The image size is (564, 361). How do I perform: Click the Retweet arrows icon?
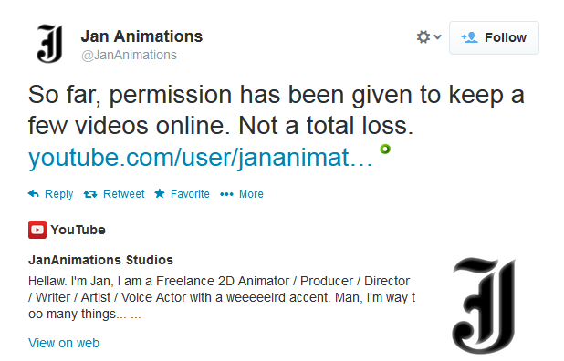coord(90,194)
